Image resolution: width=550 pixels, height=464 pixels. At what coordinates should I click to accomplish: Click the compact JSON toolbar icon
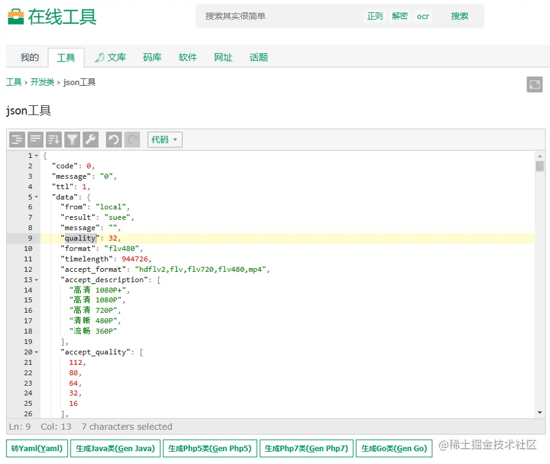[36, 140]
